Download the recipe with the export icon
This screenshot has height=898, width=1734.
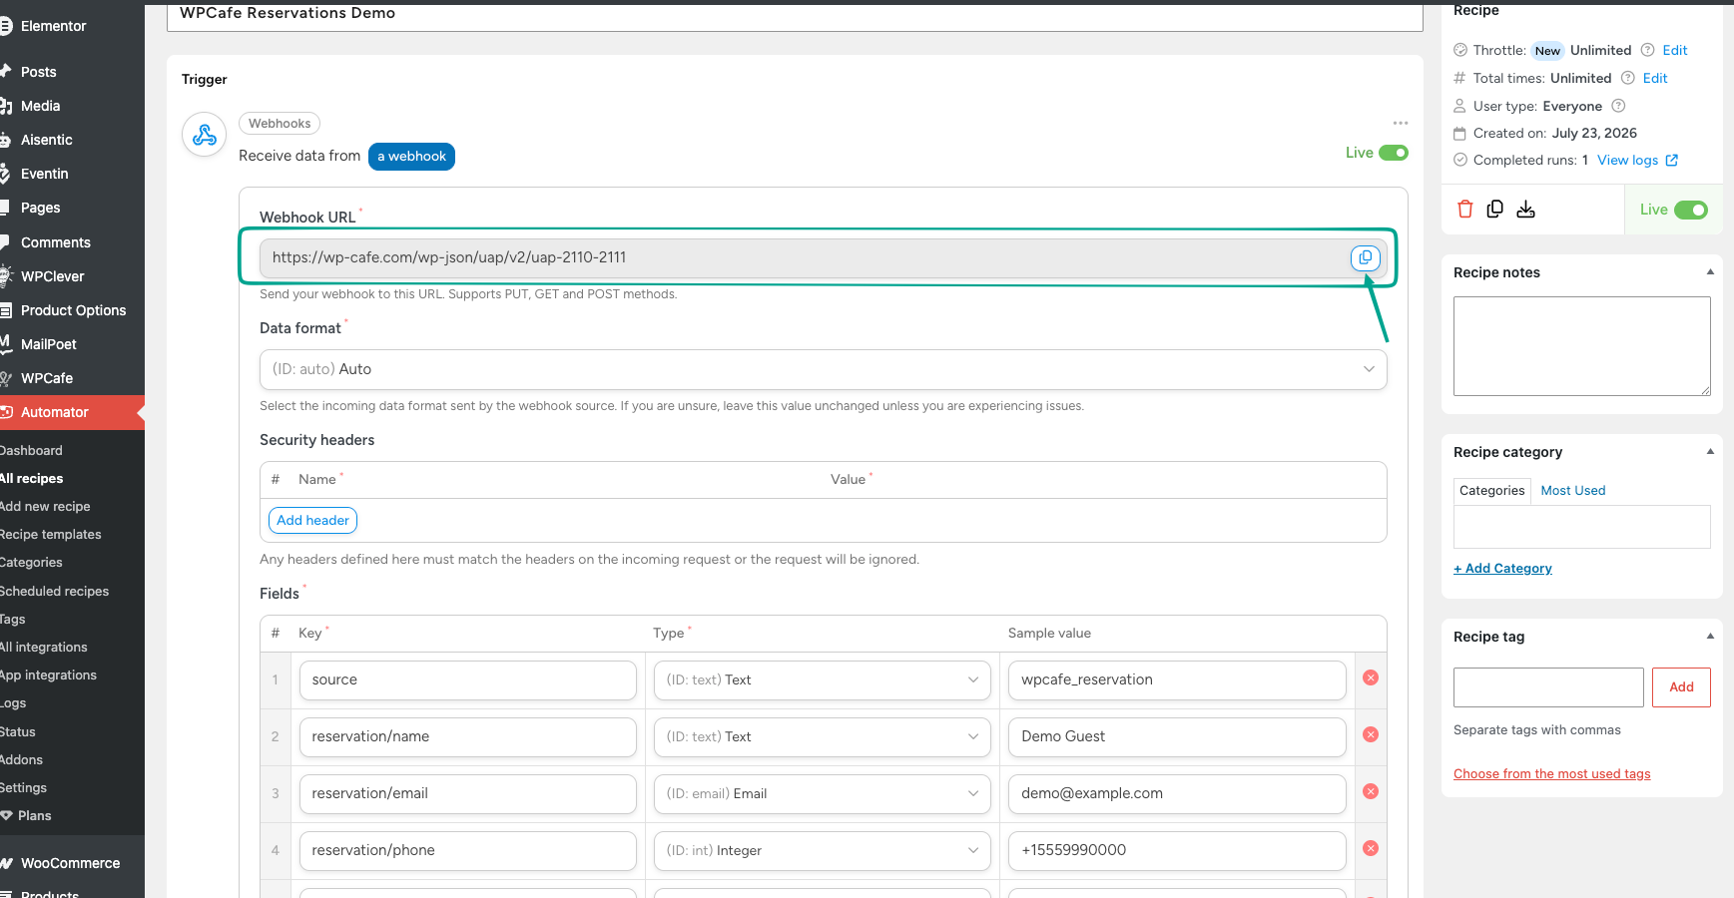[1525, 210]
